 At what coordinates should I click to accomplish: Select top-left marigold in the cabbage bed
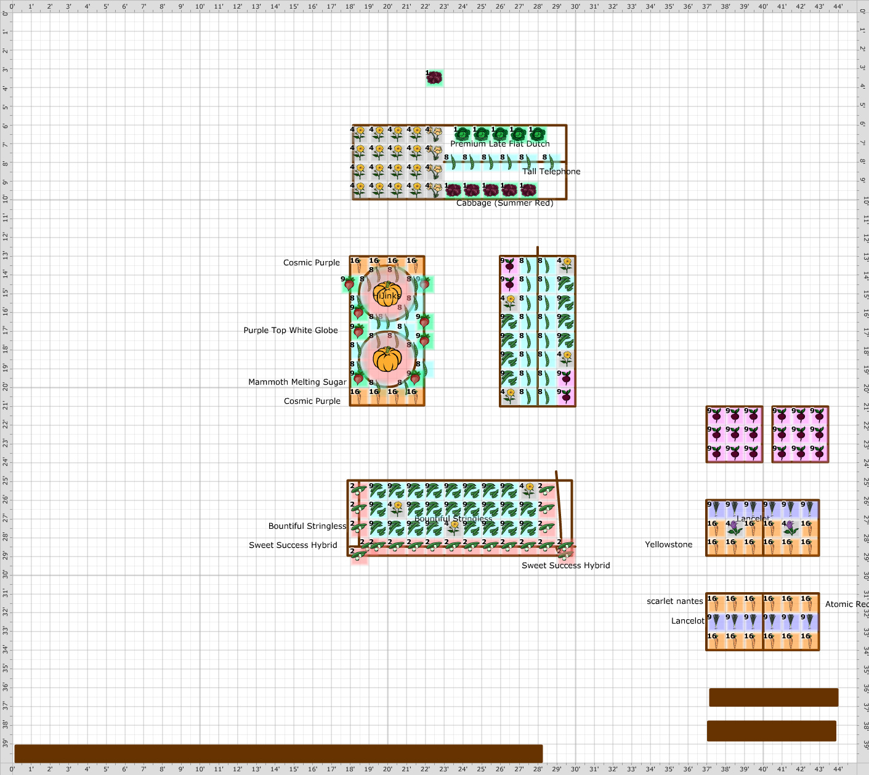point(360,134)
